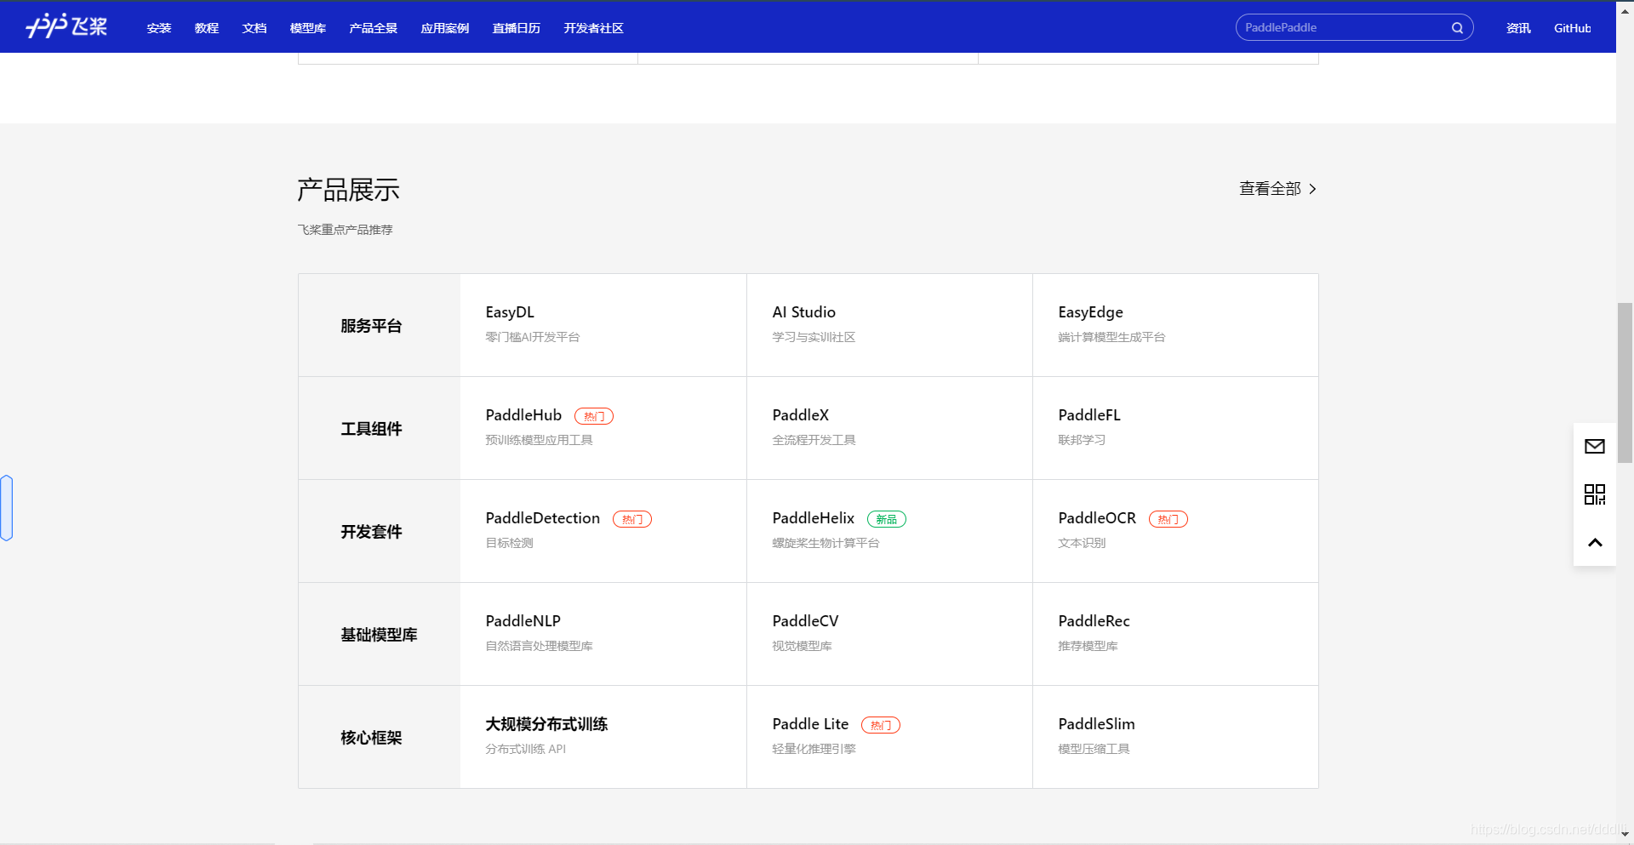
Task: Open the 开发者社区 menu item
Action: (x=594, y=28)
